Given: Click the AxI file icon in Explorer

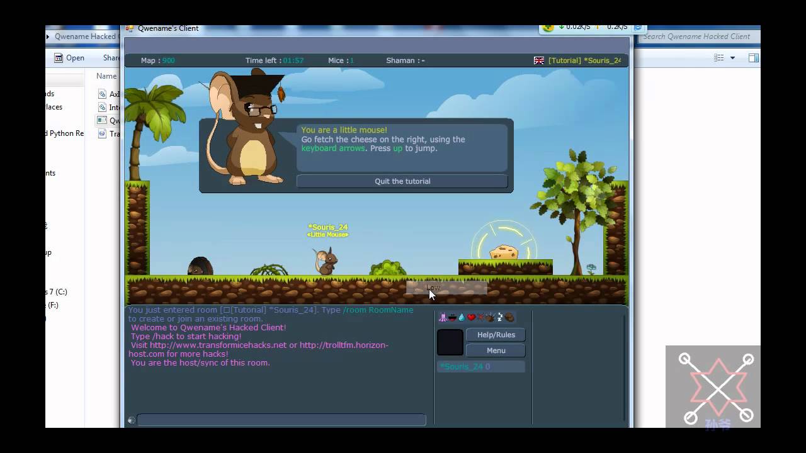Looking at the screenshot, I should (x=102, y=94).
